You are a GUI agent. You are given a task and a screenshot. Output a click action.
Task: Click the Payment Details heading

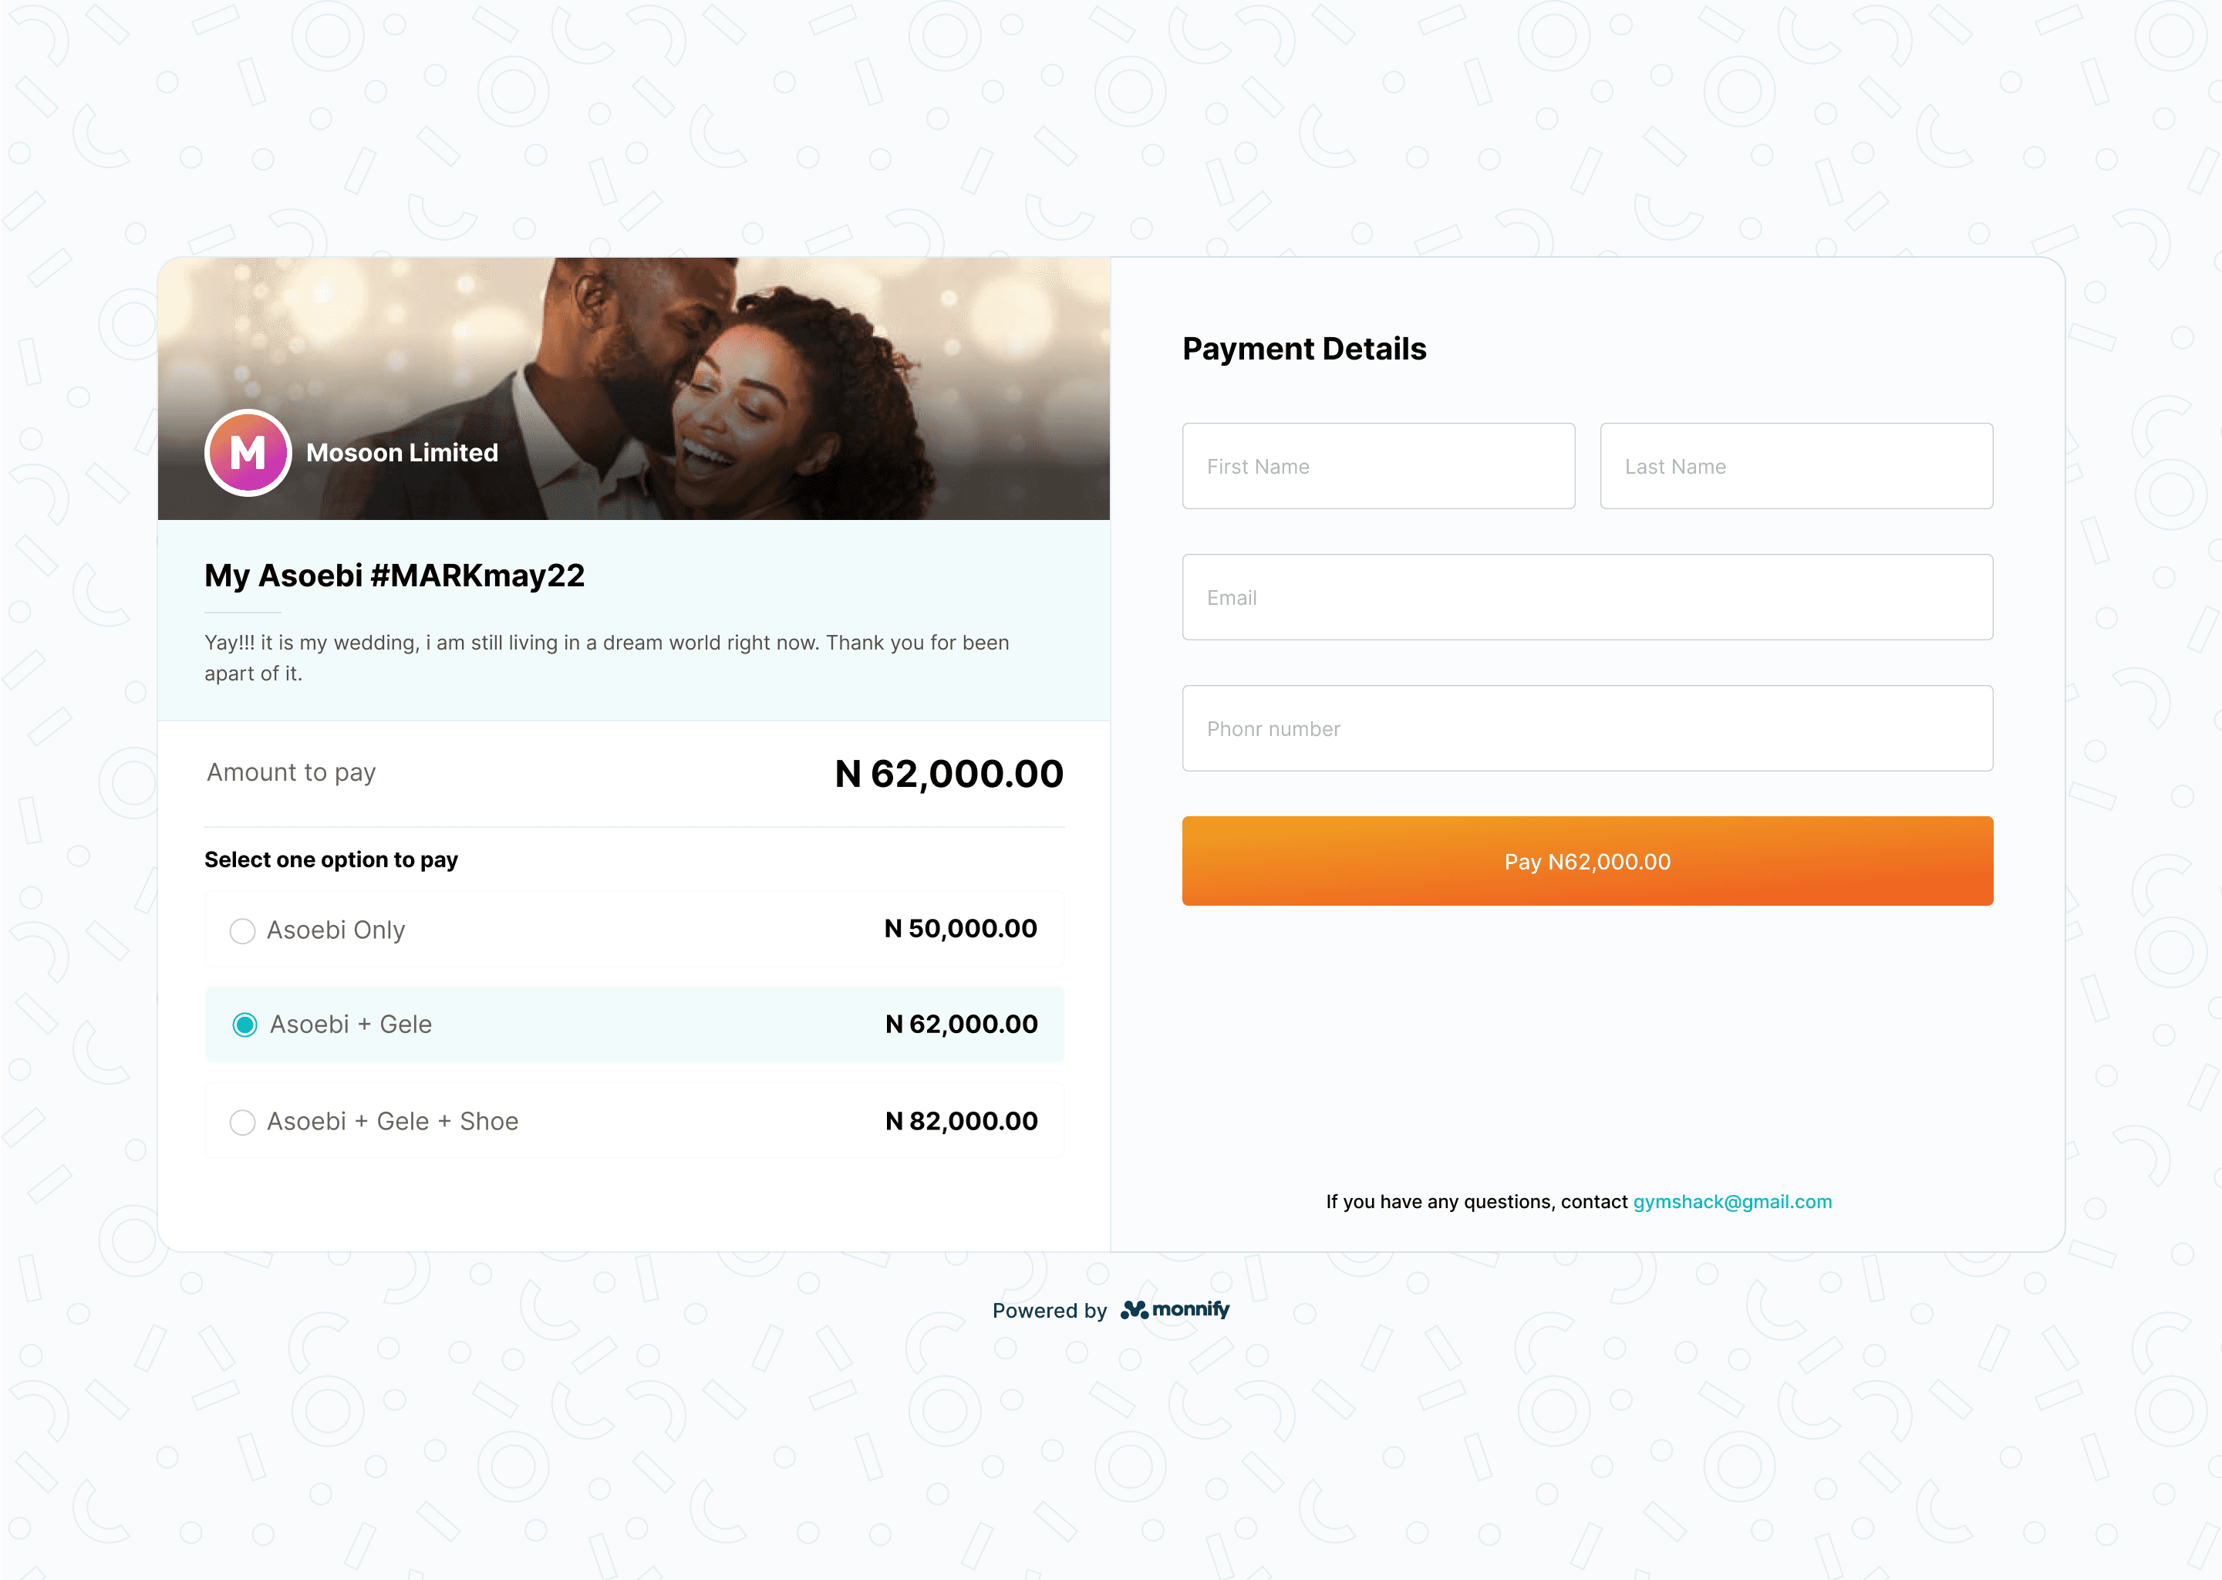pyautogui.click(x=1304, y=348)
